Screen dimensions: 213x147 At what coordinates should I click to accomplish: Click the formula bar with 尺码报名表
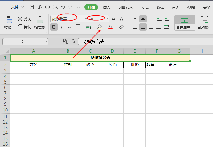(x=145, y=42)
